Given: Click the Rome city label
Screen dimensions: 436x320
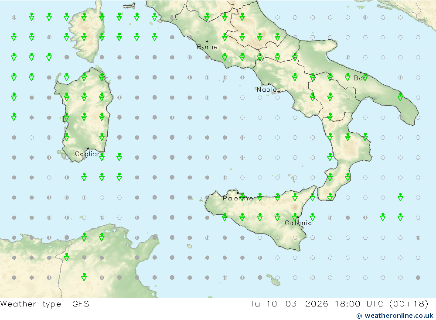Looking at the screenshot, I should click(207, 47).
